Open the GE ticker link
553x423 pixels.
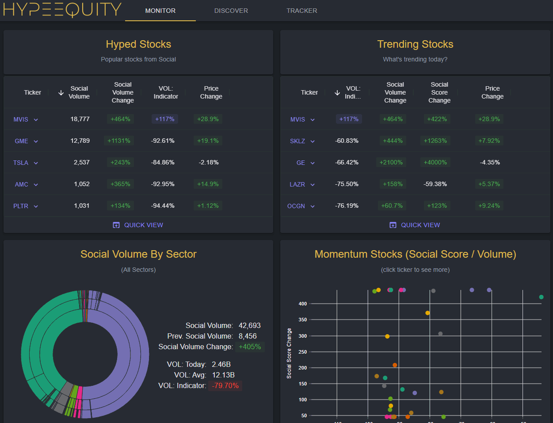pyautogui.click(x=301, y=163)
